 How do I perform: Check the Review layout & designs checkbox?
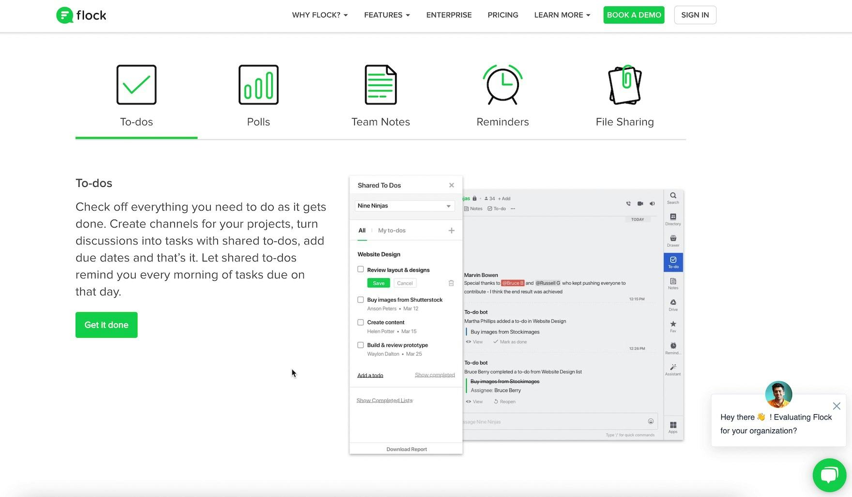pos(361,270)
